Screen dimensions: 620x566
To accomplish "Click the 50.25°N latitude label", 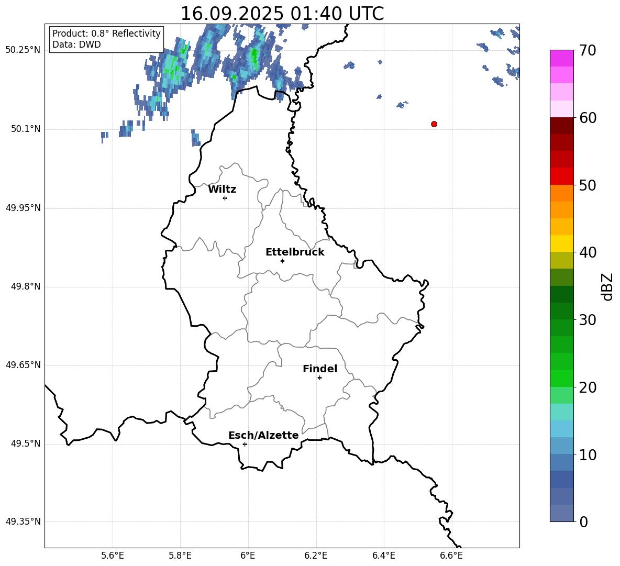I will point(23,50).
